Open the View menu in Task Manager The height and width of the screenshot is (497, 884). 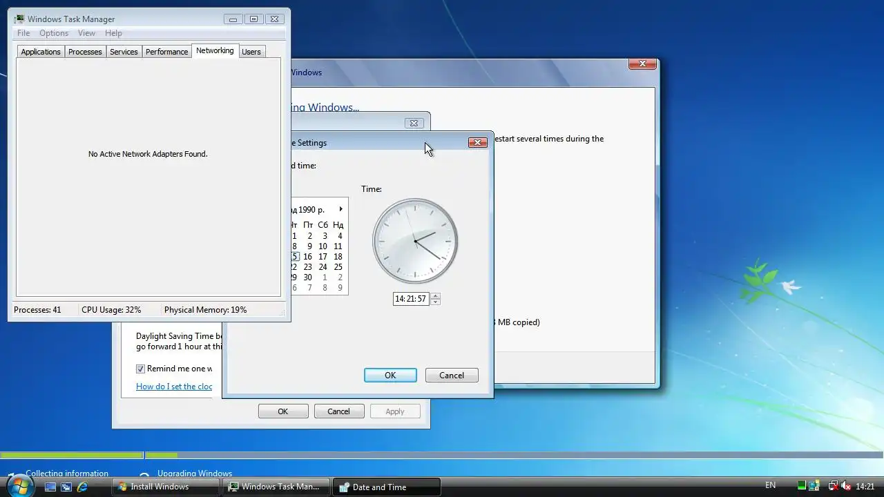pyautogui.click(x=86, y=33)
